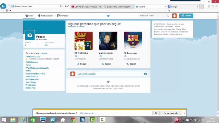
Task: Open the Simple Plan trend
Action: click(30, 88)
